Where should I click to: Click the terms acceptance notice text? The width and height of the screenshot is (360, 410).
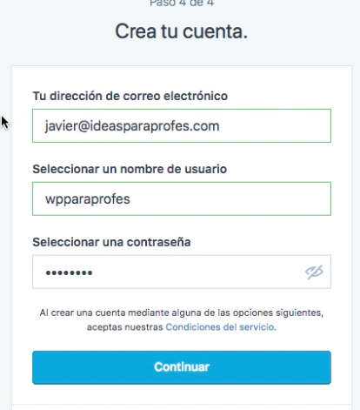pyautogui.click(x=182, y=319)
